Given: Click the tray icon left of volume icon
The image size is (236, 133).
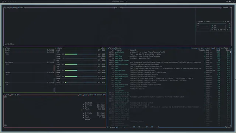Looking at the screenshot, I should pyautogui.click(x=227, y=1).
